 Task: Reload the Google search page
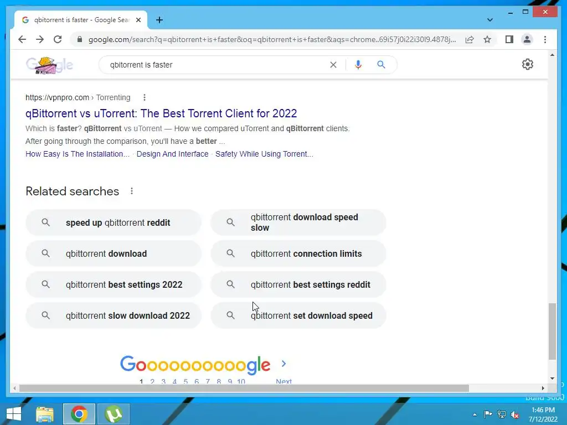pos(58,39)
